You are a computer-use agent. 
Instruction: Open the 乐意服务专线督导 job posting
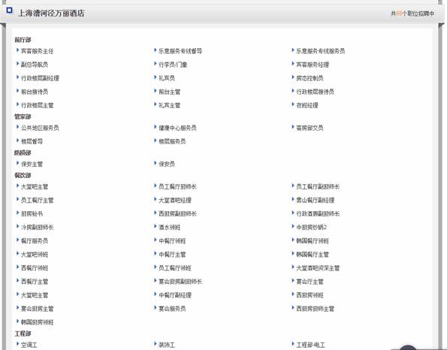click(180, 51)
